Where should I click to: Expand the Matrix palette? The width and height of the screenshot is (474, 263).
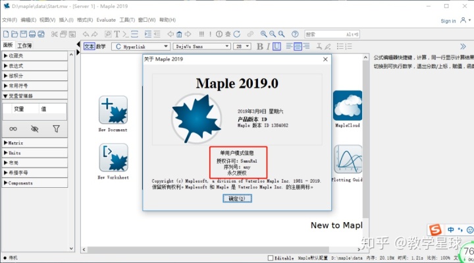click(x=35, y=143)
